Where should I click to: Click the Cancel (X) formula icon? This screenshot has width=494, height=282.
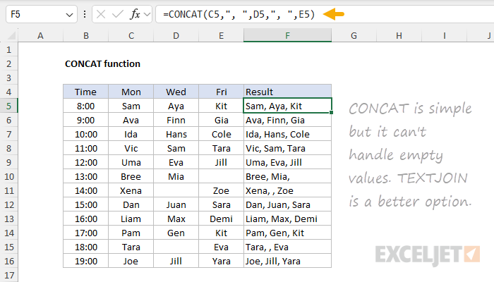(101, 14)
